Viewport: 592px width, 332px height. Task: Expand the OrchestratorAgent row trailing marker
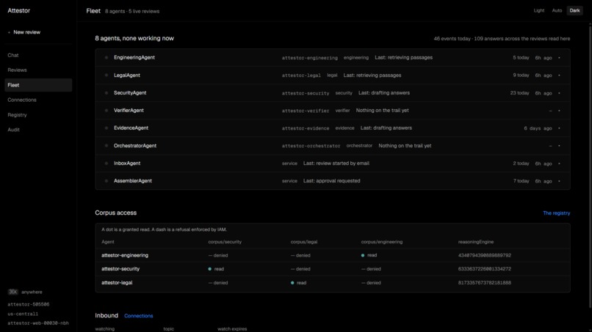[559, 146]
